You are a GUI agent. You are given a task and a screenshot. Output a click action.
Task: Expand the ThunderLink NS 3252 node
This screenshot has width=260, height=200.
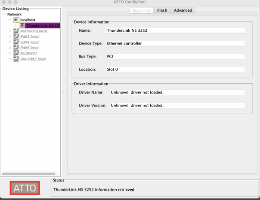(16, 25)
